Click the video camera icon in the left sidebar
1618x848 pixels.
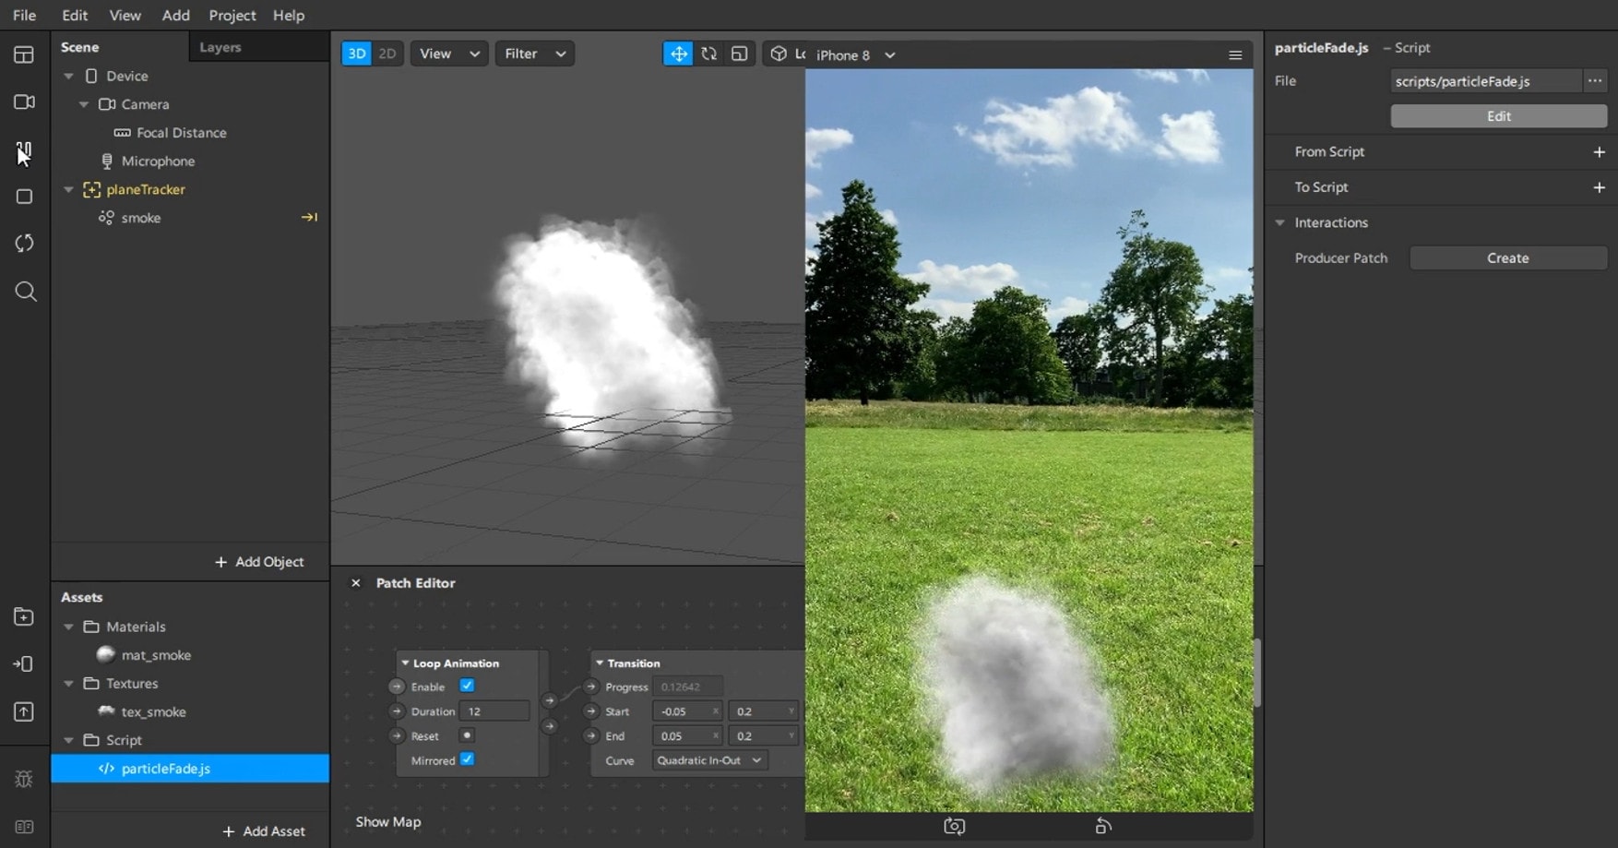click(25, 102)
